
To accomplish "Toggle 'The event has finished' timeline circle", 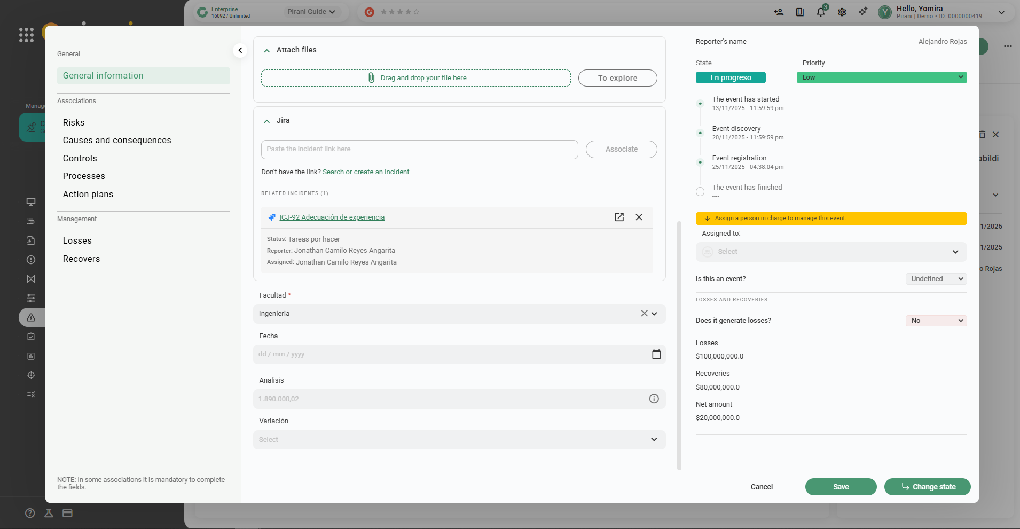I will pos(700,191).
